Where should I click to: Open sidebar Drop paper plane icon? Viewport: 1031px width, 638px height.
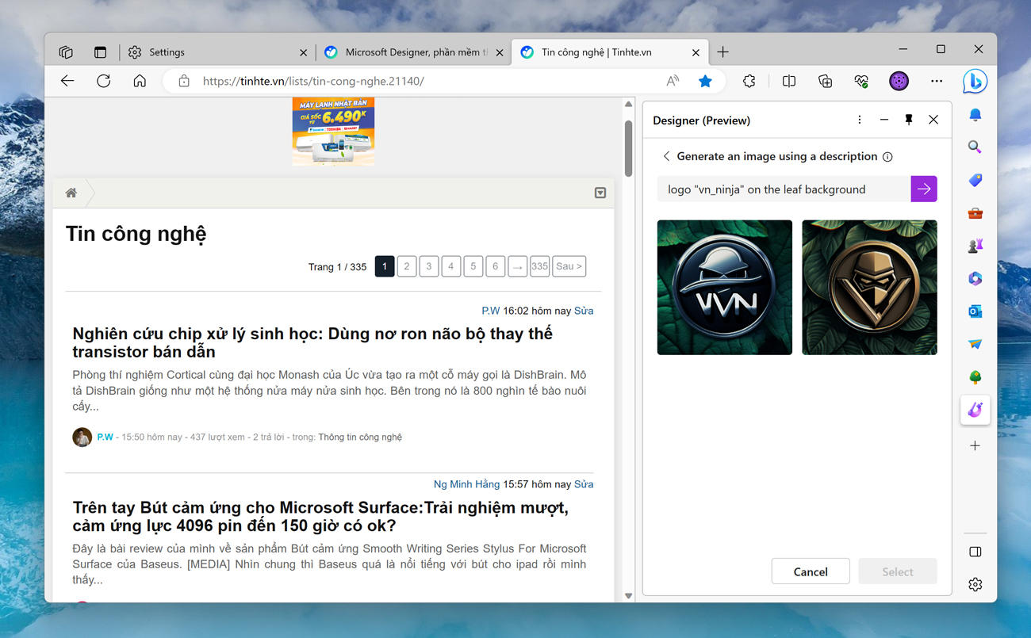[x=975, y=344]
